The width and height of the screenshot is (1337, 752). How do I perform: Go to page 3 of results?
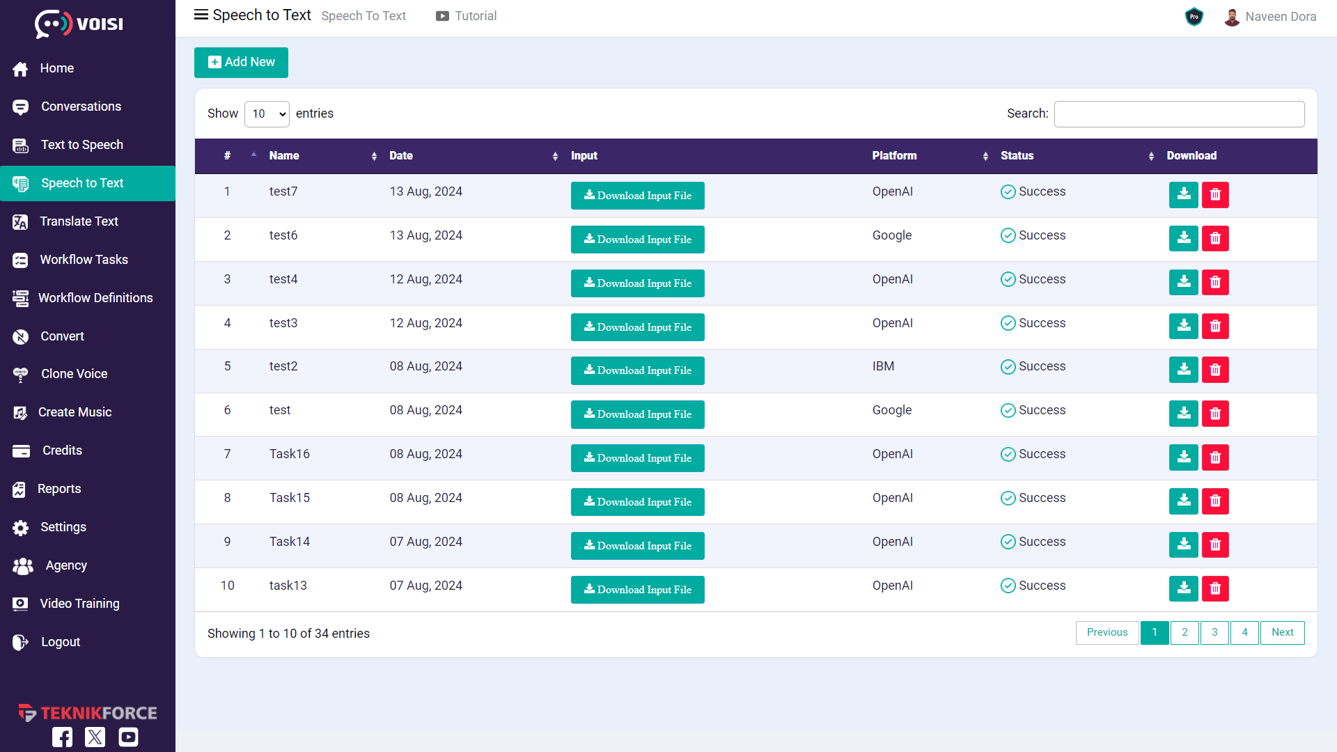coord(1214,633)
